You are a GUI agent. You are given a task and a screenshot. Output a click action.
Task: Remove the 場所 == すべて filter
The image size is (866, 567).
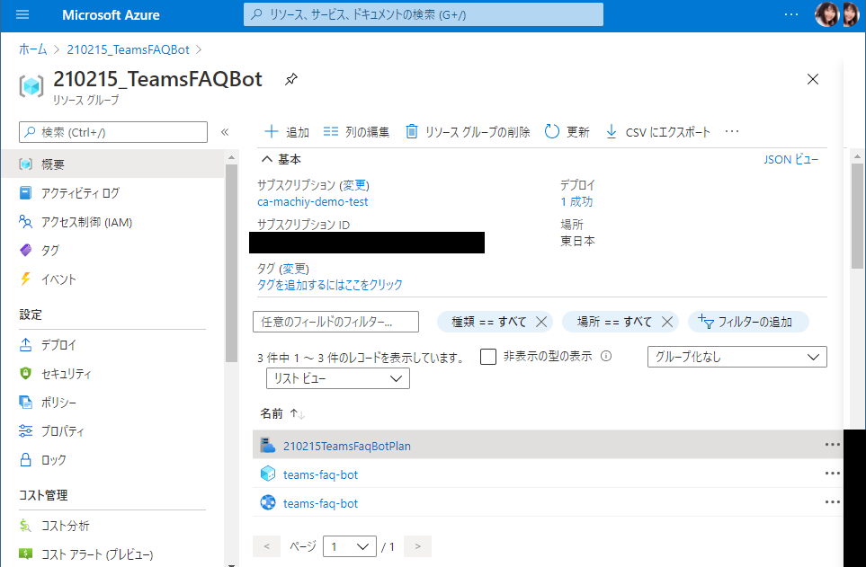[x=667, y=322]
